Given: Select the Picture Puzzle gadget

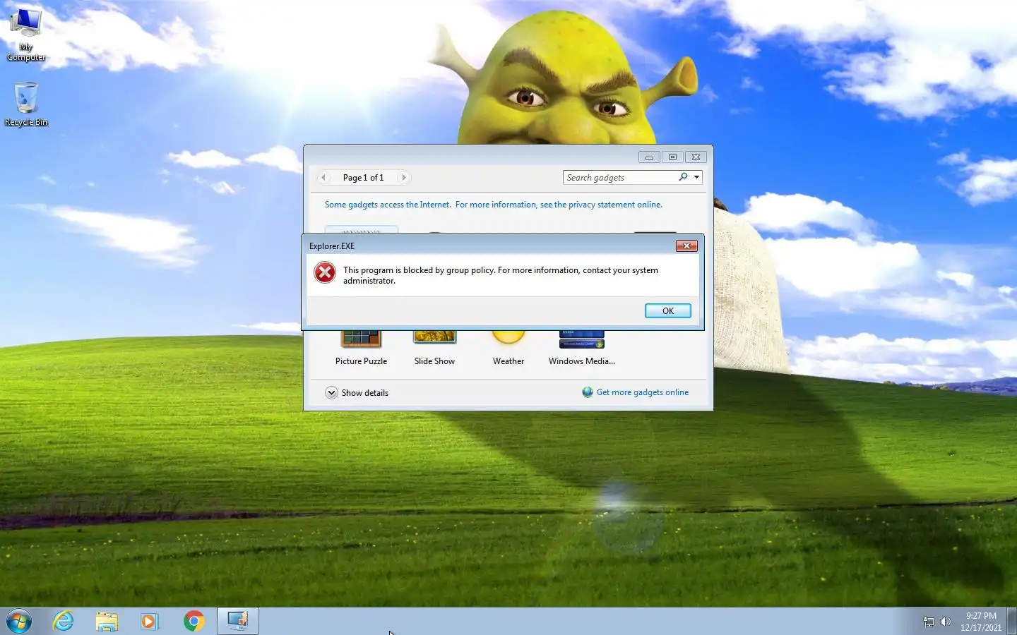Looking at the screenshot, I should 361,349.
